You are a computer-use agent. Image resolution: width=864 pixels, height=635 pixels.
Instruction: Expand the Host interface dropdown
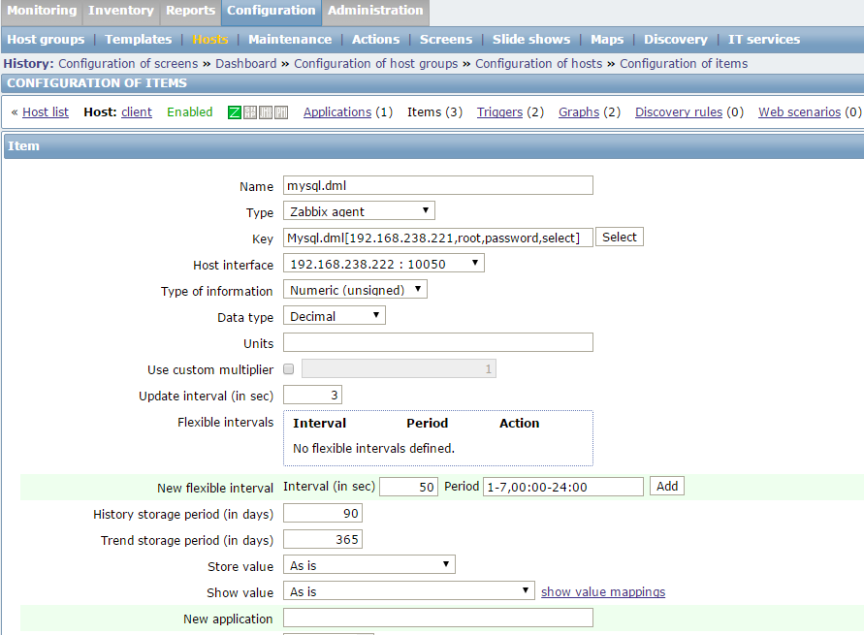pyautogui.click(x=383, y=264)
